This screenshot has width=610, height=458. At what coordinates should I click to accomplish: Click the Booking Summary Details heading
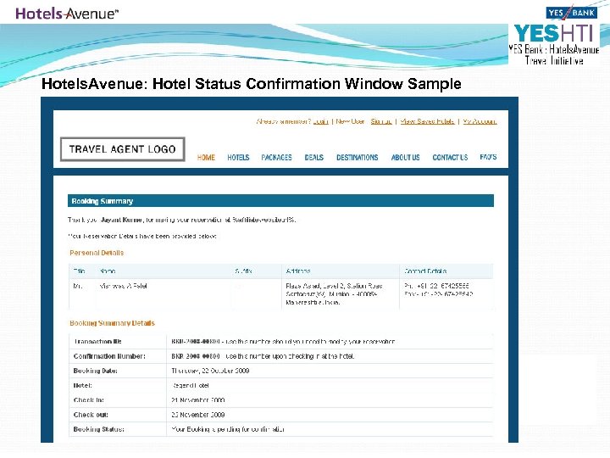[112, 323]
